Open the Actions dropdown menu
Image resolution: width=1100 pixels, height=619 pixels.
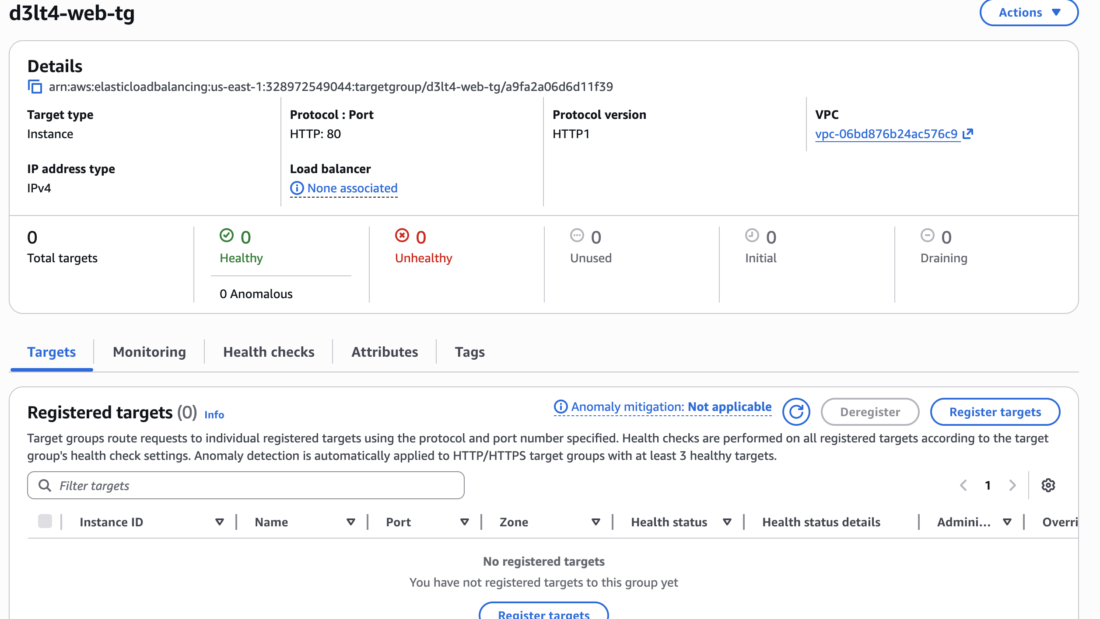coord(1029,13)
